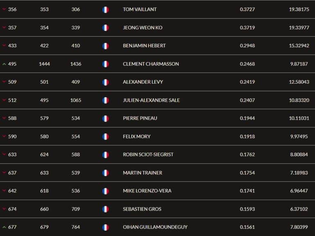315x236 pixels.
Task: Click the green up arrow at rank 495
Action: point(4,64)
